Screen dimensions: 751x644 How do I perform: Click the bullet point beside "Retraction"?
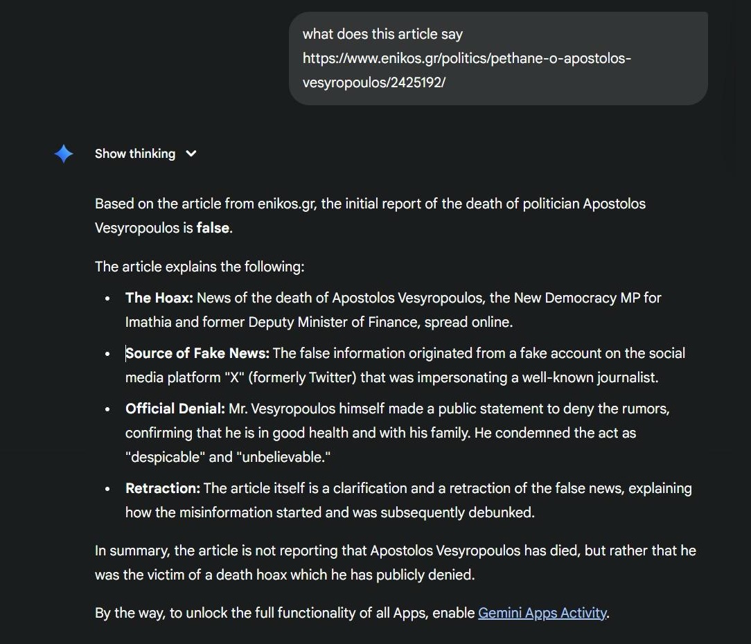(x=107, y=489)
